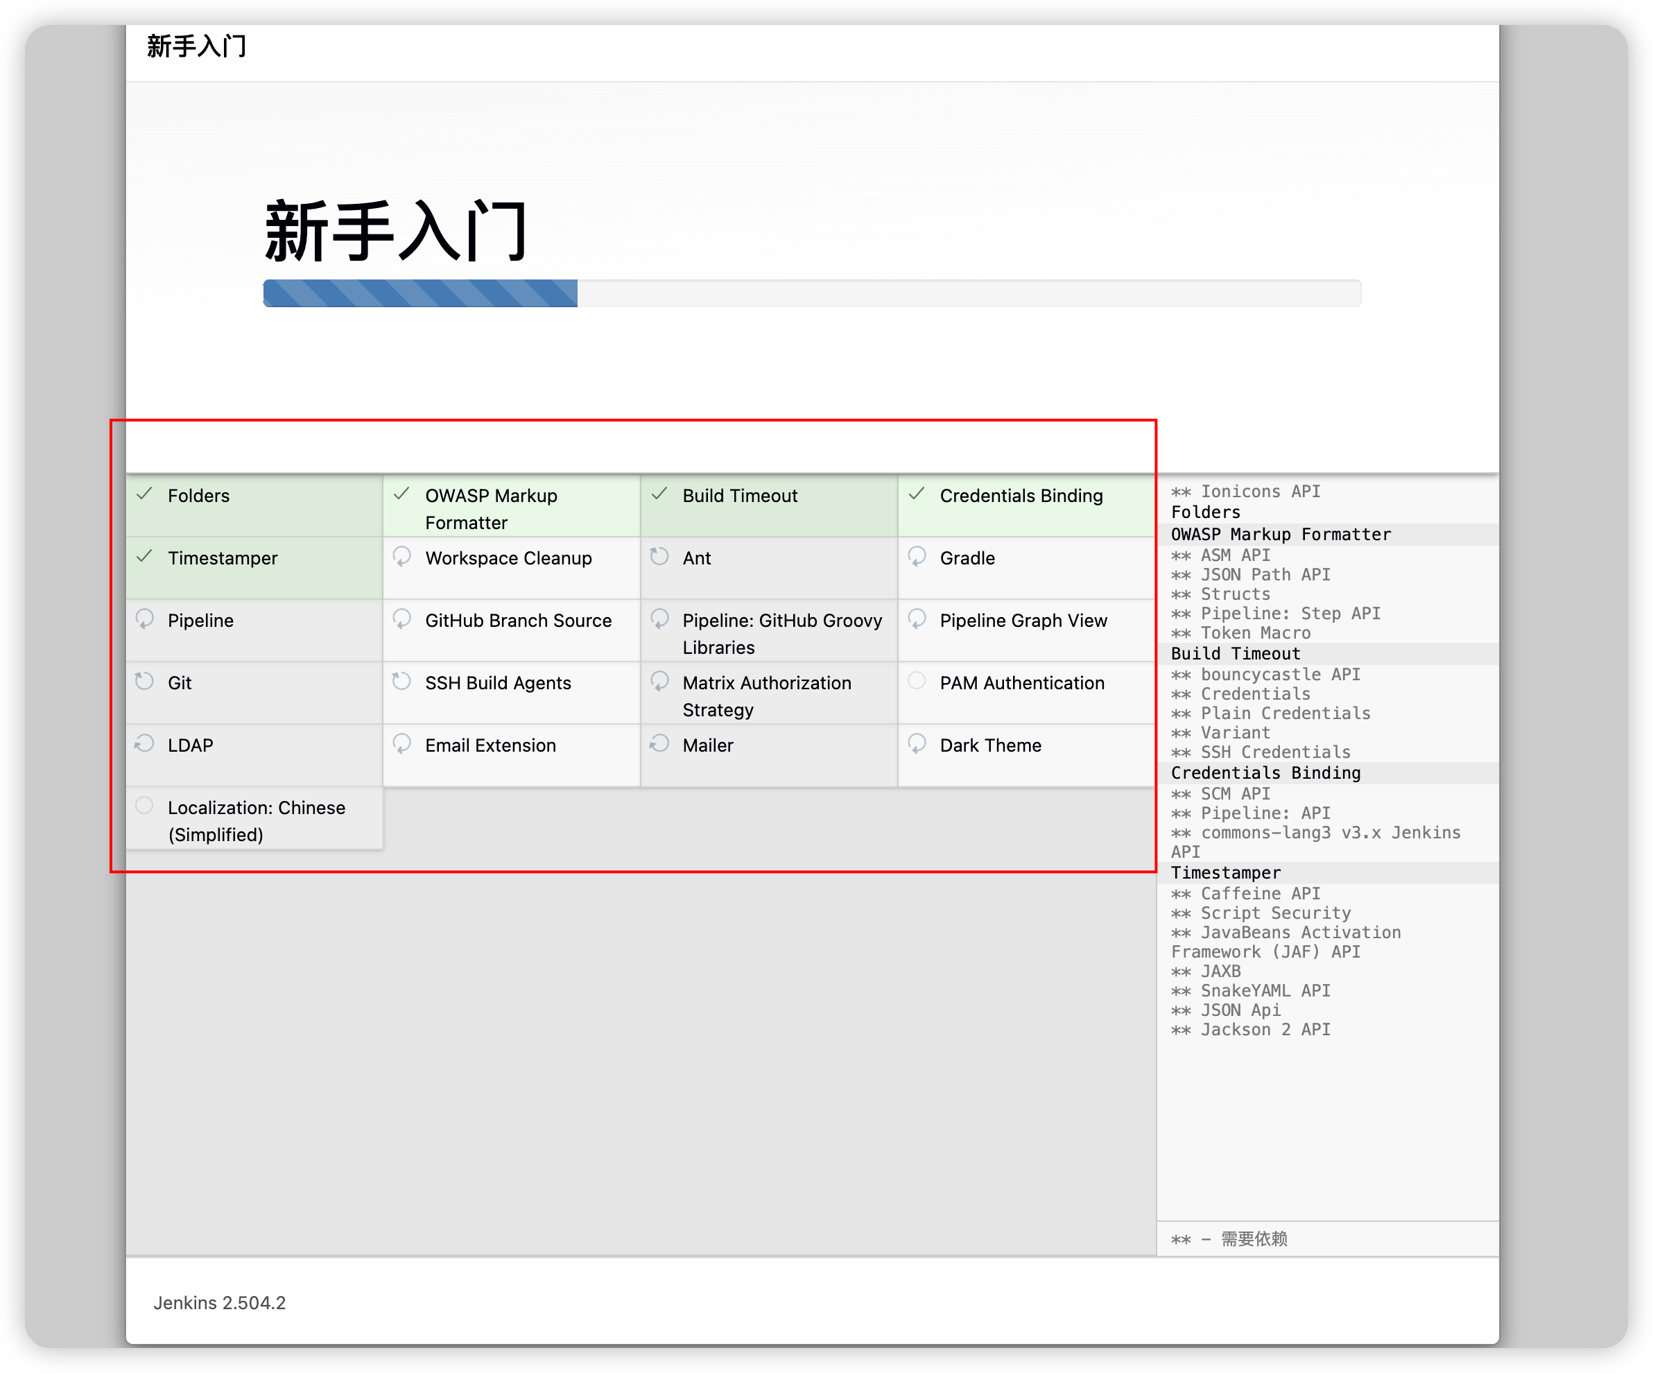Click the spinner icon beside Workspace Cleanup
The image size is (1653, 1373).
pos(402,556)
